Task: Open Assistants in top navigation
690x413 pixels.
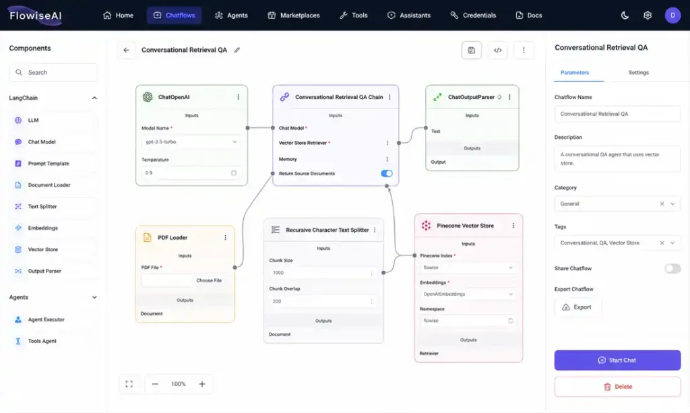Action: click(x=409, y=15)
